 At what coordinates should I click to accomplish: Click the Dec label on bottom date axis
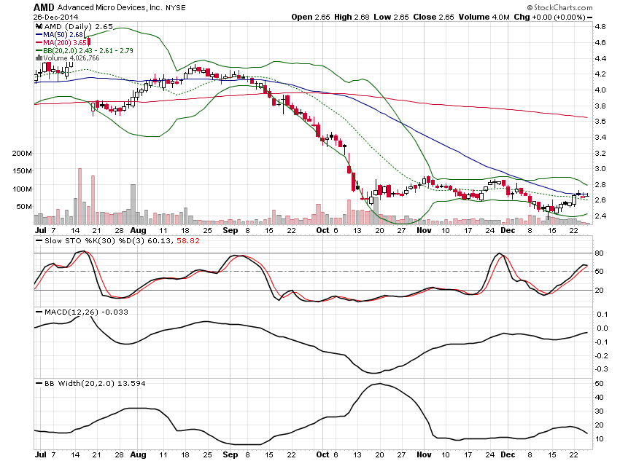tap(508, 454)
